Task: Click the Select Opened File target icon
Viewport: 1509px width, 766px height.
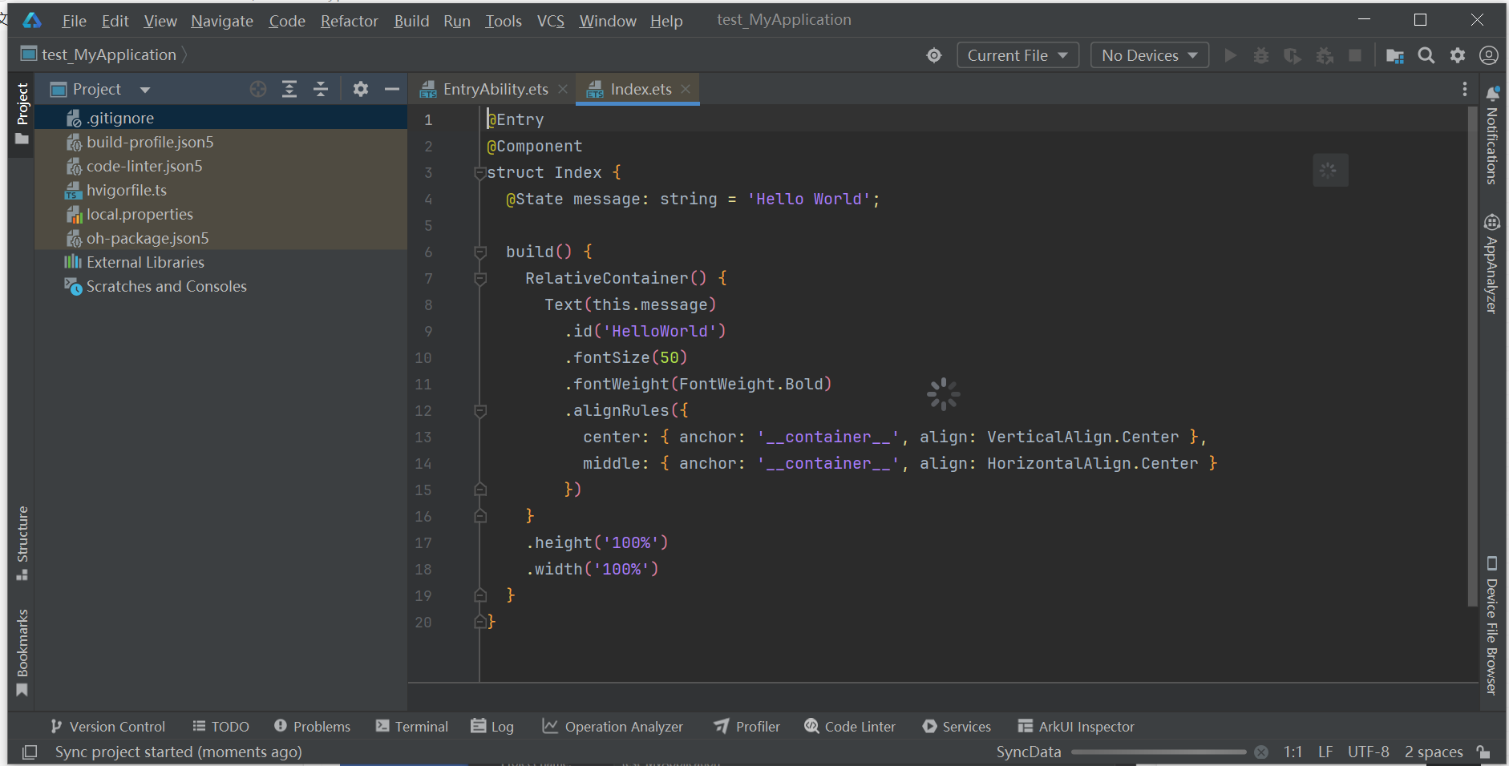Action: [258, 89]
